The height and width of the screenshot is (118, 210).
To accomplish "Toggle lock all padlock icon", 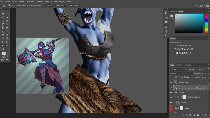I will [x=188, y=77].
